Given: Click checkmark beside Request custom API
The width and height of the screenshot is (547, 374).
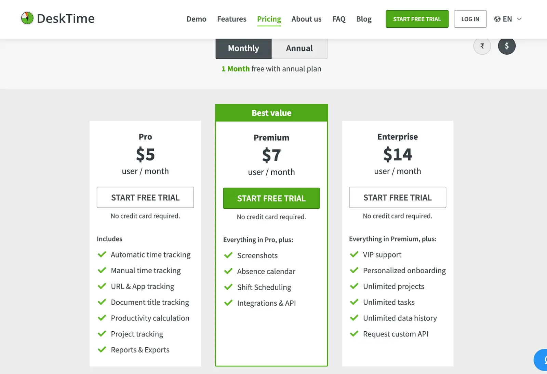Looking at the screenshot, I should 354,334.
